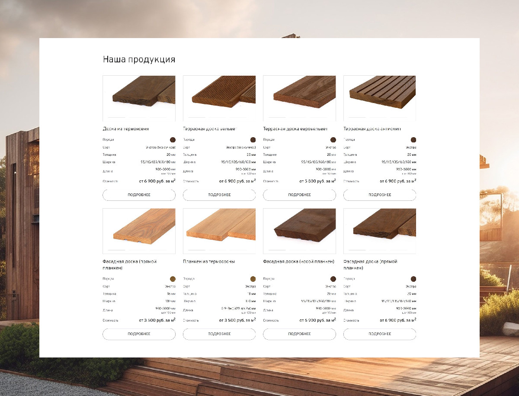This screenshot has height=396, width=519.
Task: Select the color swatch for Доска из термоясеня
Action: point(173,140)
